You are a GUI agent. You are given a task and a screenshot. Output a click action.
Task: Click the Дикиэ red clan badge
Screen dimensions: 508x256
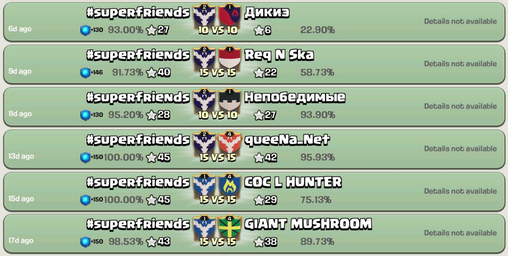click(230, 15)
